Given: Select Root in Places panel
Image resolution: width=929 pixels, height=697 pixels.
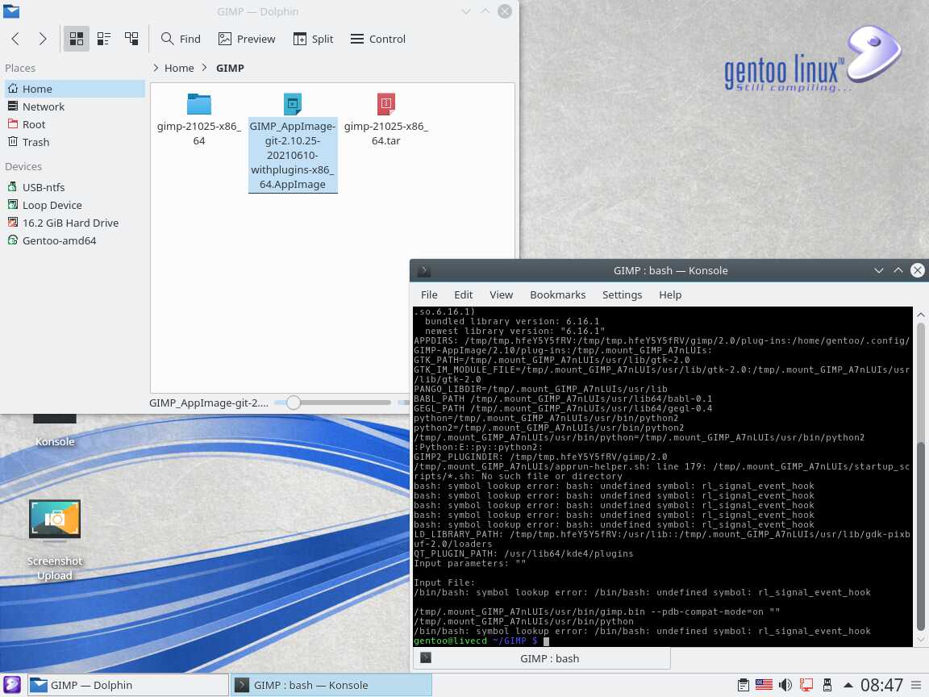Looking at the screenshot, I should click(x=75, y=124).
